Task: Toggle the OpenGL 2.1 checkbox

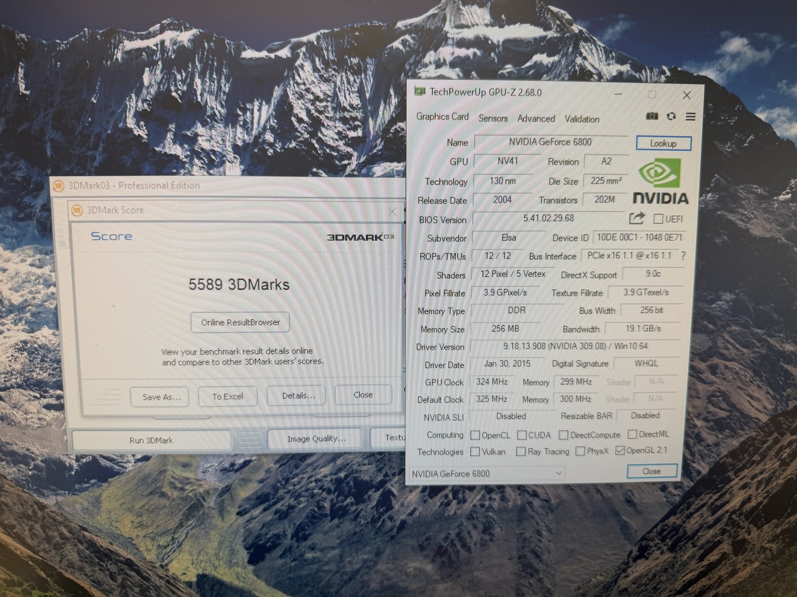Action: coord(620,450)
